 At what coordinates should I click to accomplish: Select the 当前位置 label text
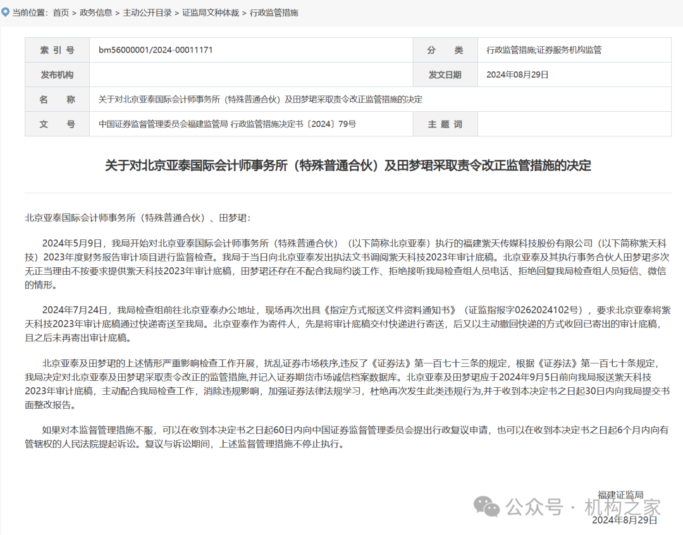(30, 13)
